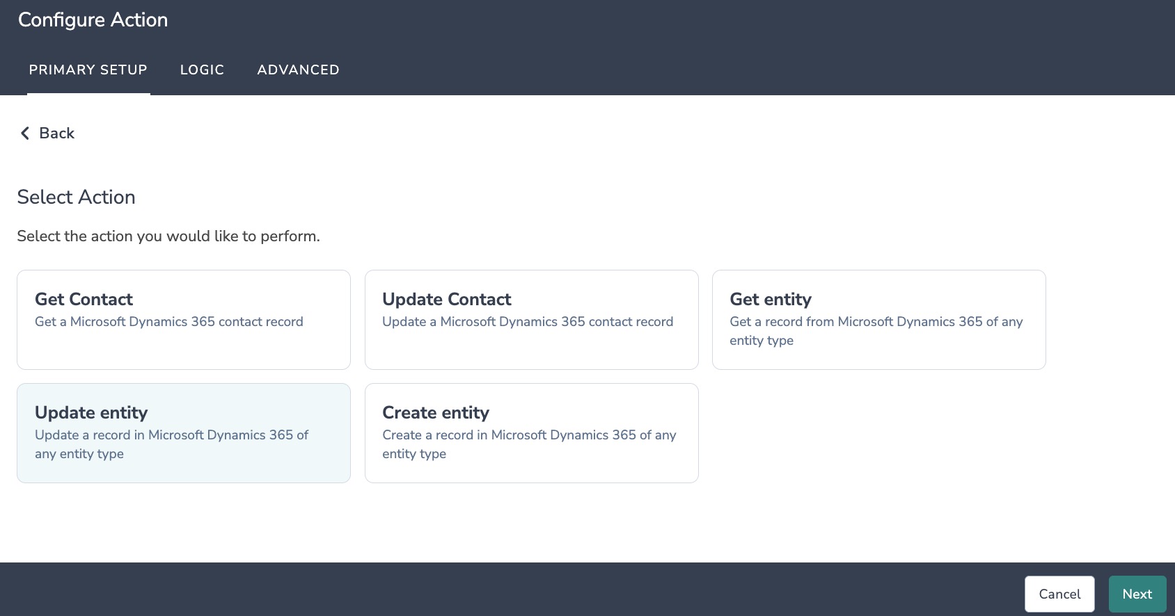Switch to the Primary Setup tab
Screen dimensions: 1175x616
[88, 70]
